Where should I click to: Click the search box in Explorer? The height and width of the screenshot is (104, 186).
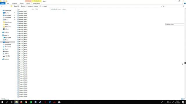click(174, 6)
